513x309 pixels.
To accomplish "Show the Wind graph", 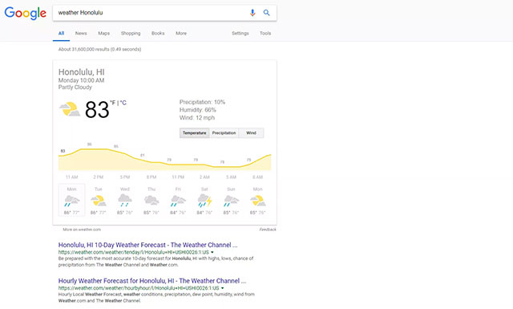I will tap(251, 133).
